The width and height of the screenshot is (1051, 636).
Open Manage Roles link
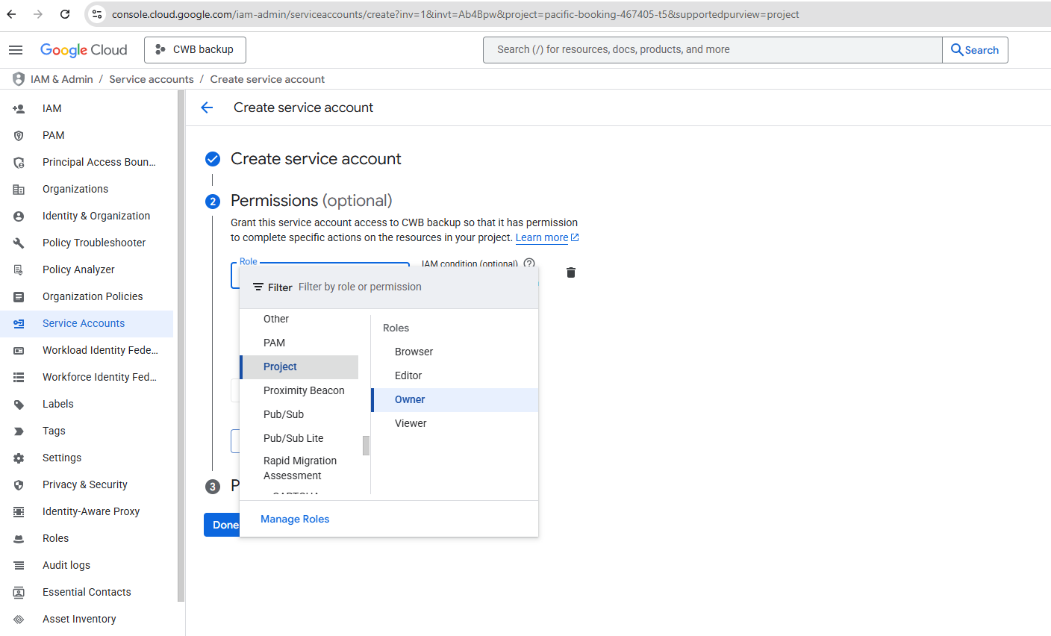[x=295, y=519]
